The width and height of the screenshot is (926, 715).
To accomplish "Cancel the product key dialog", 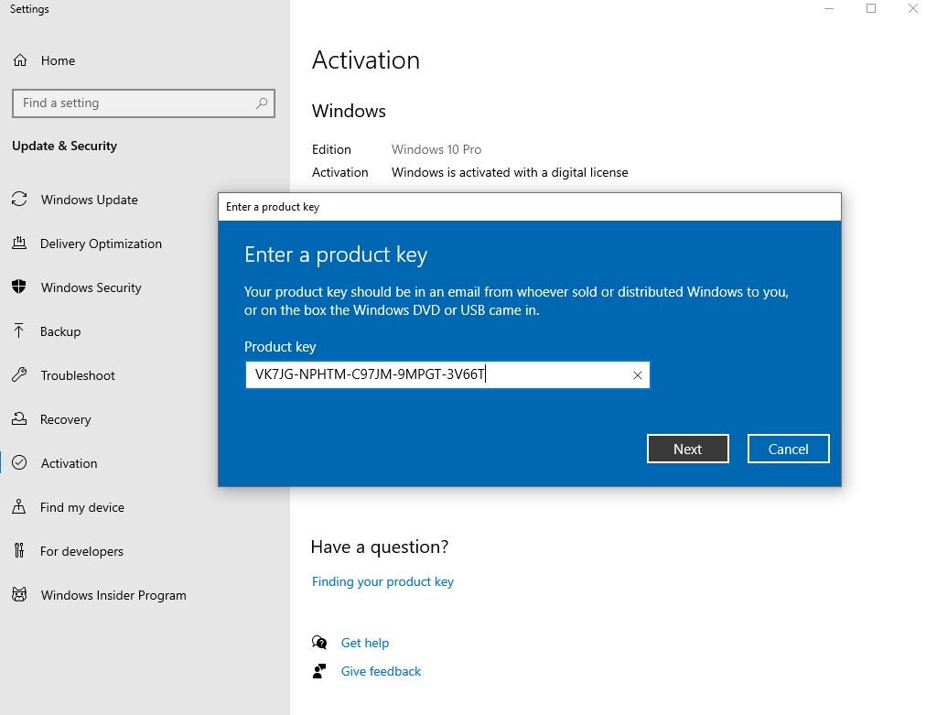I will pos(788,449).
